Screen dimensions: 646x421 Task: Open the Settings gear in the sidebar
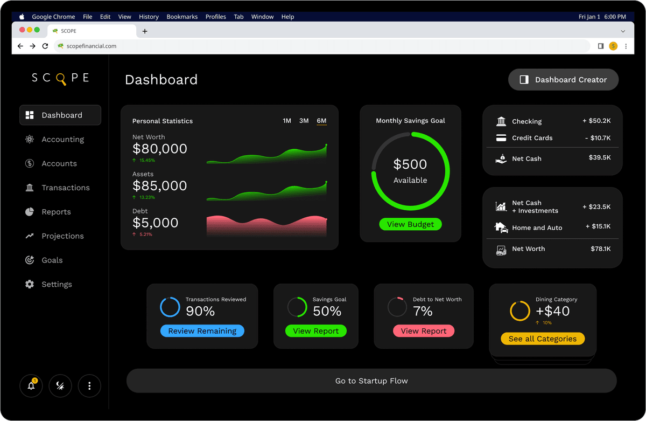pos(30,284)
